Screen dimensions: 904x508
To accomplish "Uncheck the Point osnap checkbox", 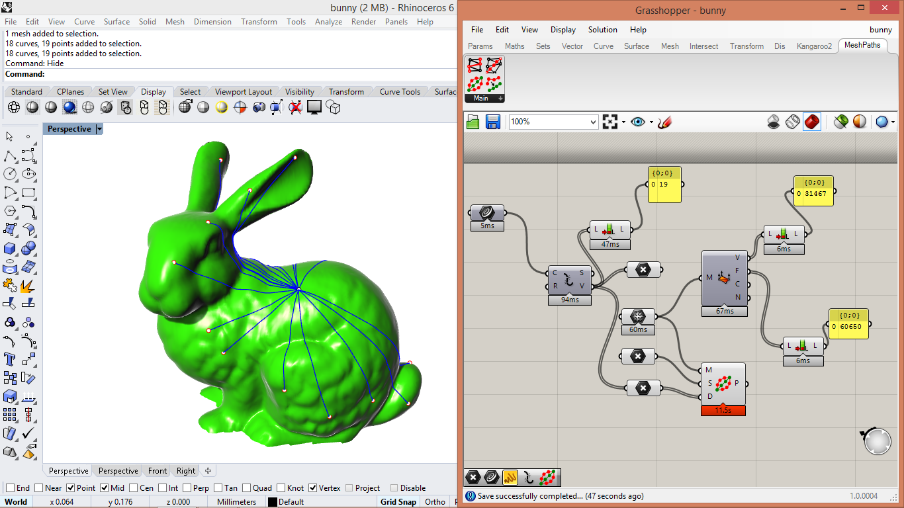I will (71, 488).
